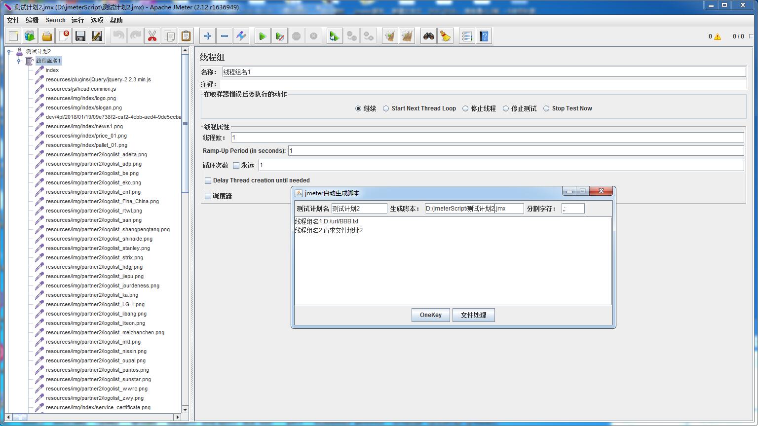
Task: Click the Shutdown test icon
Action: [x=313, y=36]
